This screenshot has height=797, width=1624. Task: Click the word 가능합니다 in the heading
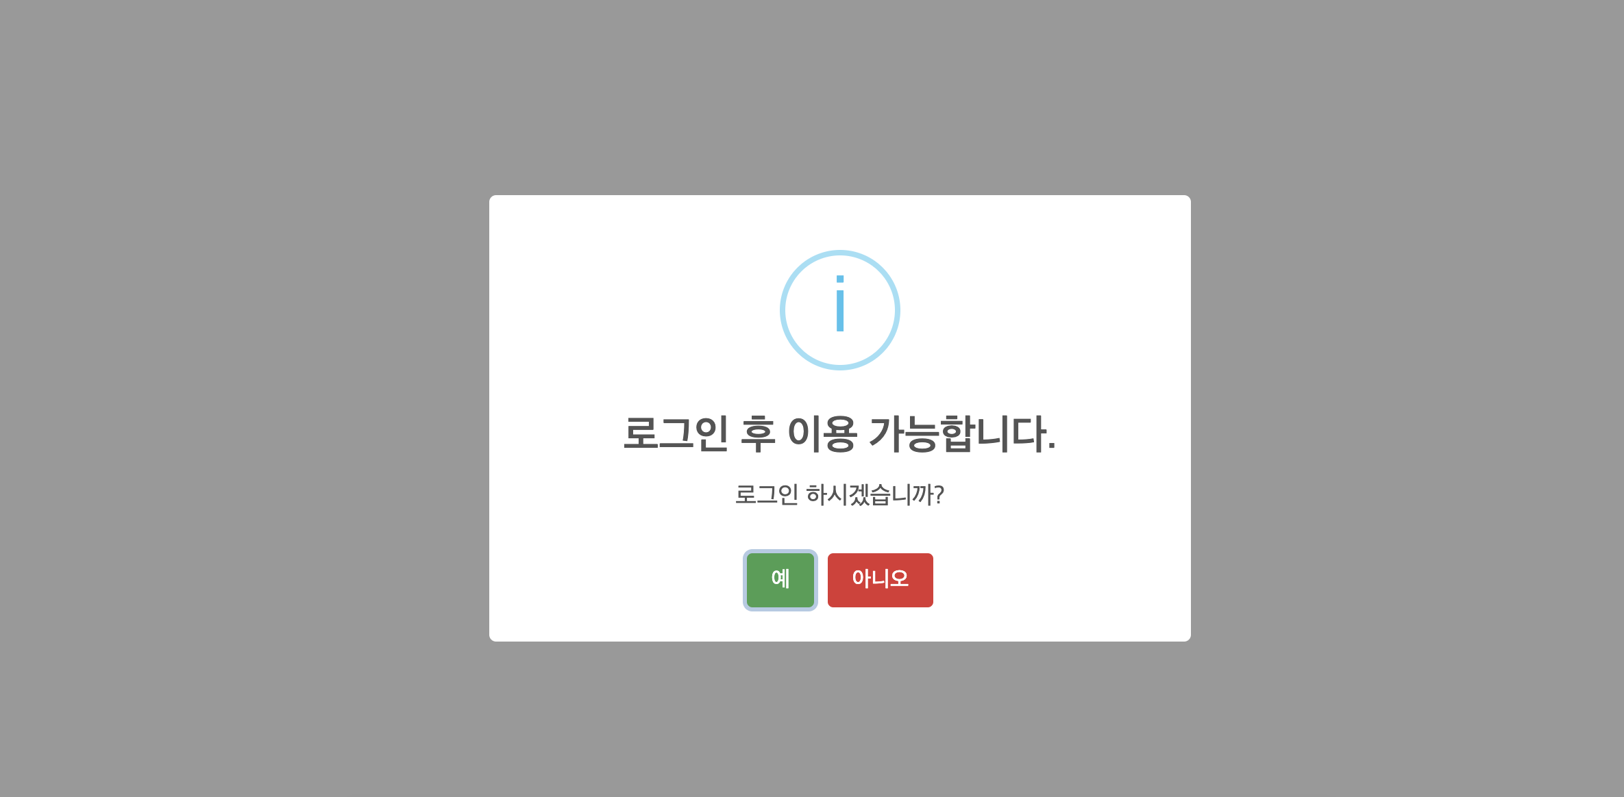(963, 434)
